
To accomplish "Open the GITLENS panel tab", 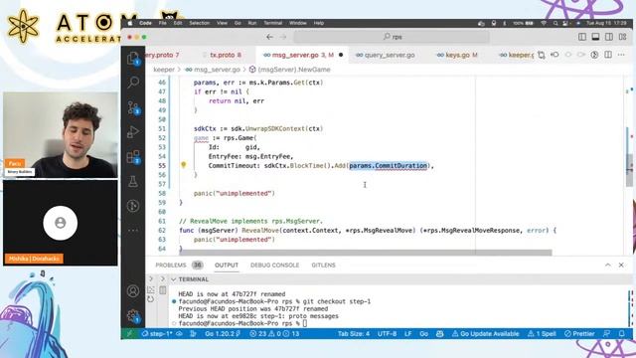I will [323, 266].
